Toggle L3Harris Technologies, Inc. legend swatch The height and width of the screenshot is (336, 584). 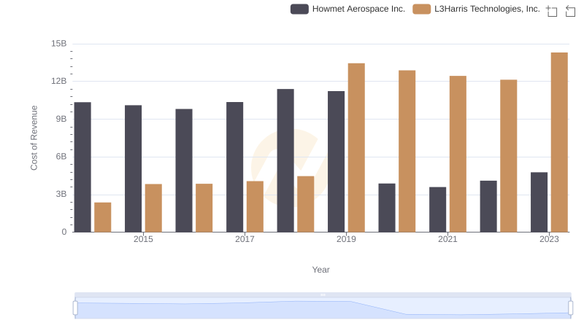pos(422,9)
